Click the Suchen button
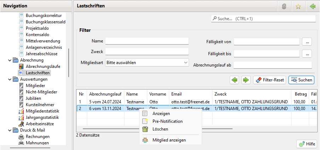 pyautogui.click(x=301, y=80)
